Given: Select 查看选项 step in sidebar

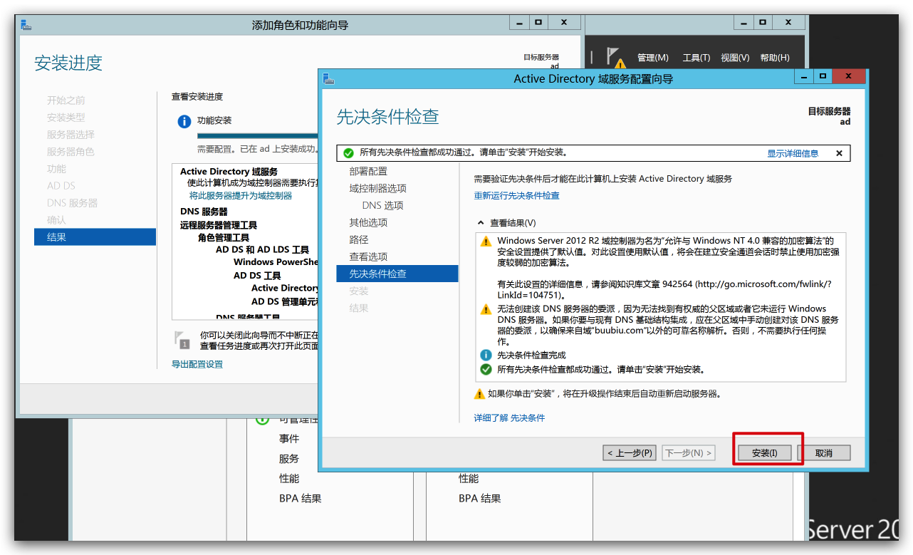Looking at the screenshot, I should (x=368, y=256).
